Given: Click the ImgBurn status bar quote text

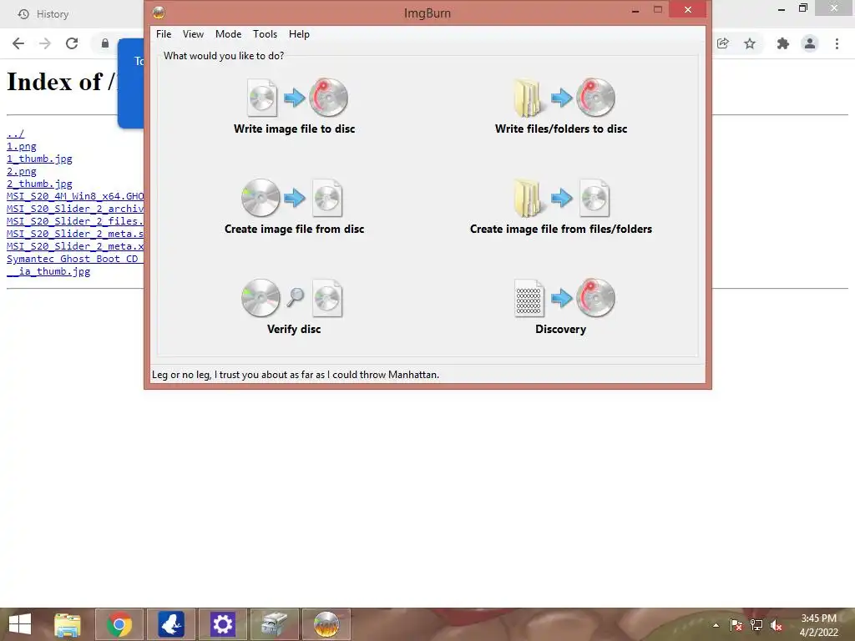Looking at the screenshot, I should point(296,375).
